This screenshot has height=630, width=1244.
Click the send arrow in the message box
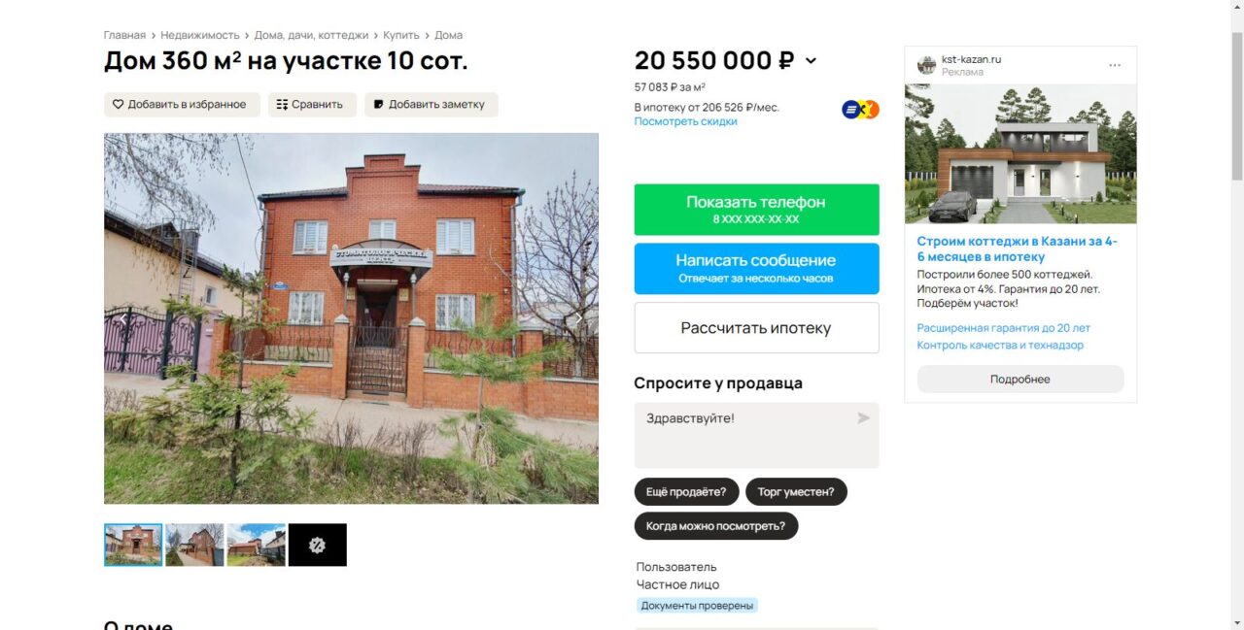point(863,418)
